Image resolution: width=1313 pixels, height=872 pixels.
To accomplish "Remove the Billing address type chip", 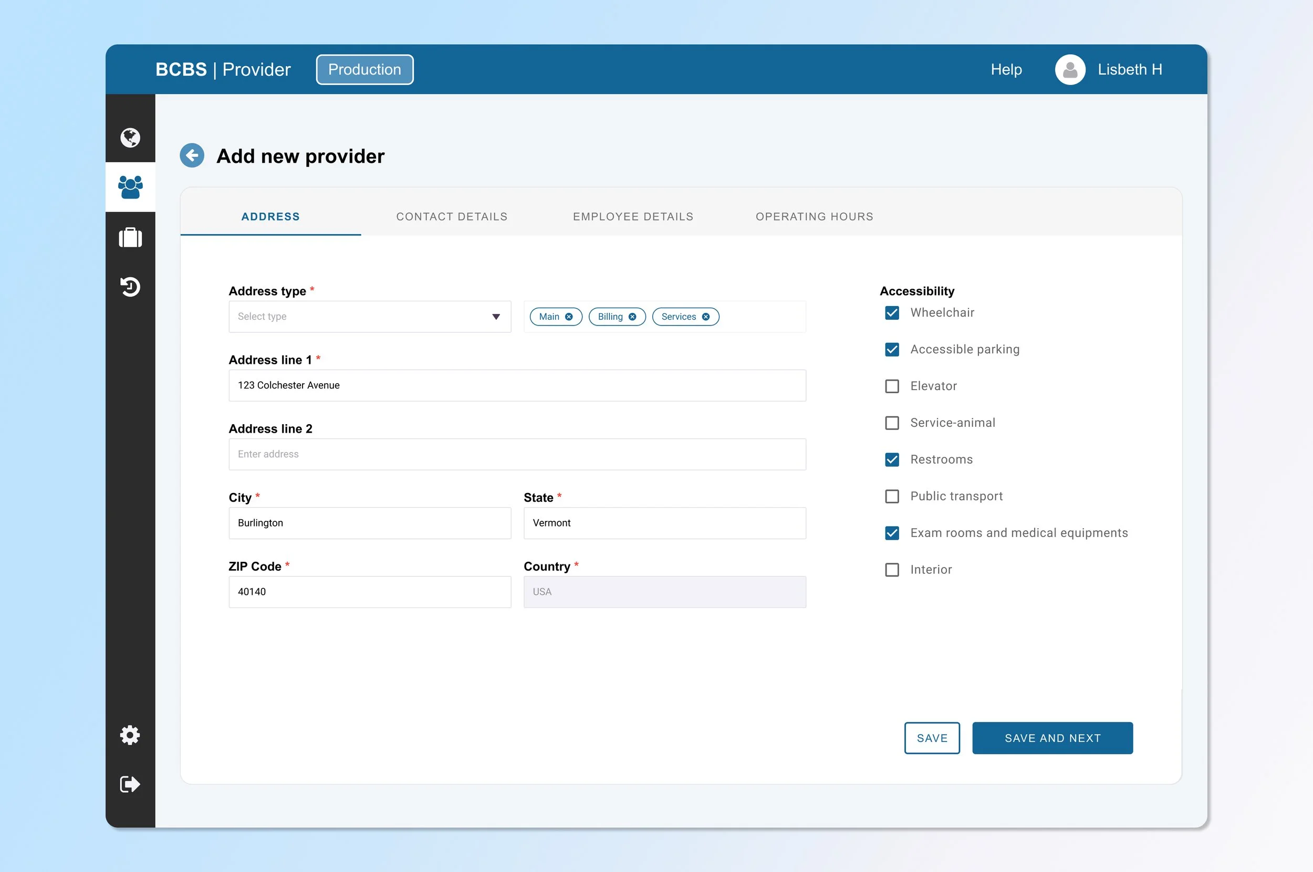I will tap(632, 317).
